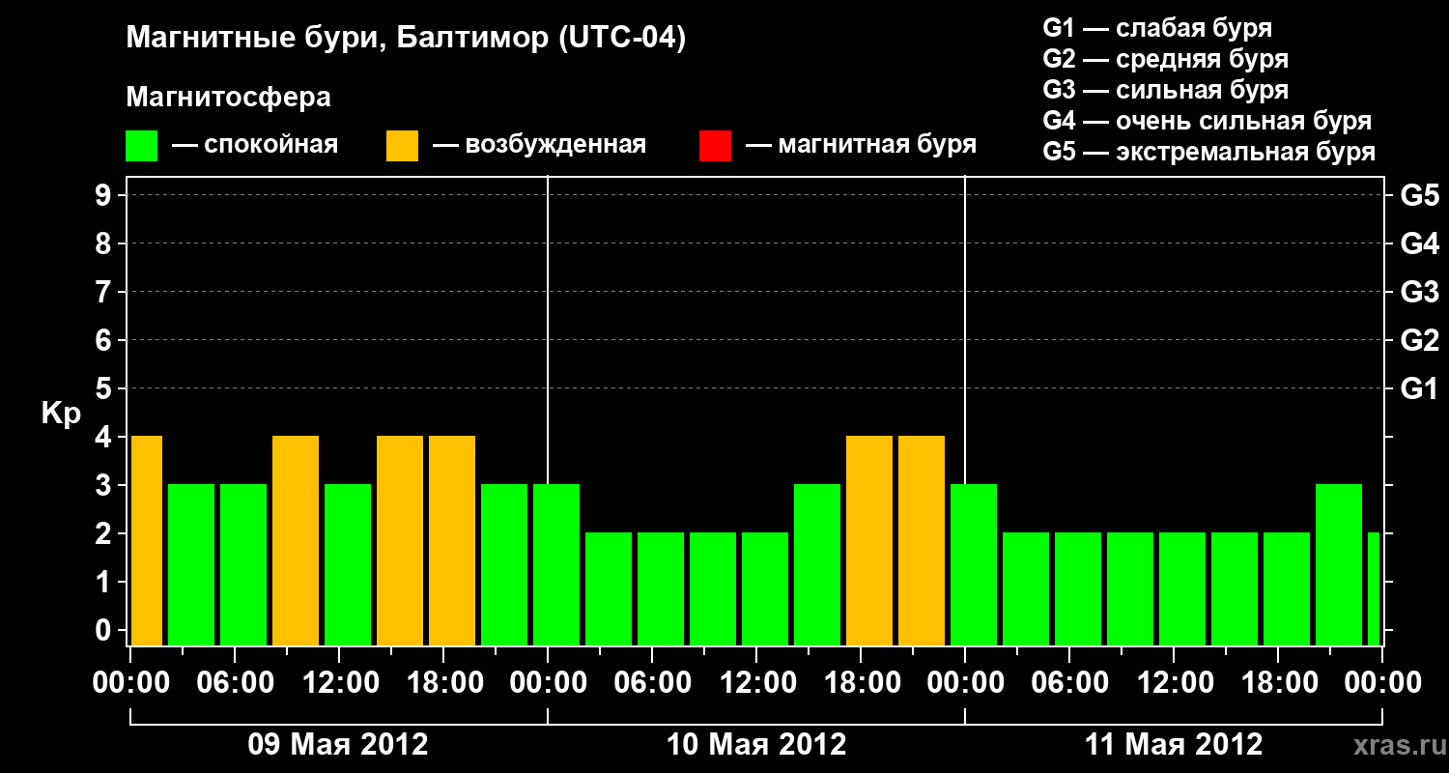Click the yellow Kp 4 bar starting 09:00 on 09 Мая
Image resolution: width=1449 pixels, height=773 pixels.
click(296, 541)
